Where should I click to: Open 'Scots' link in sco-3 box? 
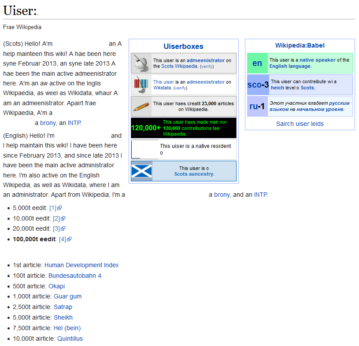click(307, 88)
